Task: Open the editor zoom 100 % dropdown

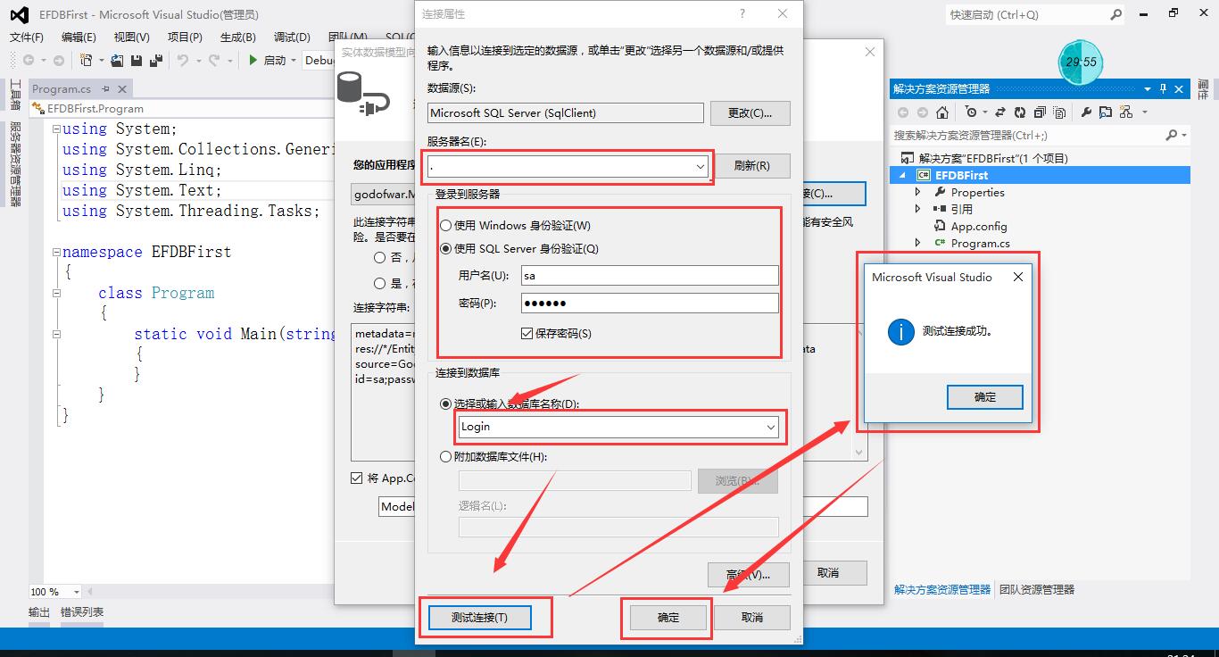Action: (x=76, y=592)
